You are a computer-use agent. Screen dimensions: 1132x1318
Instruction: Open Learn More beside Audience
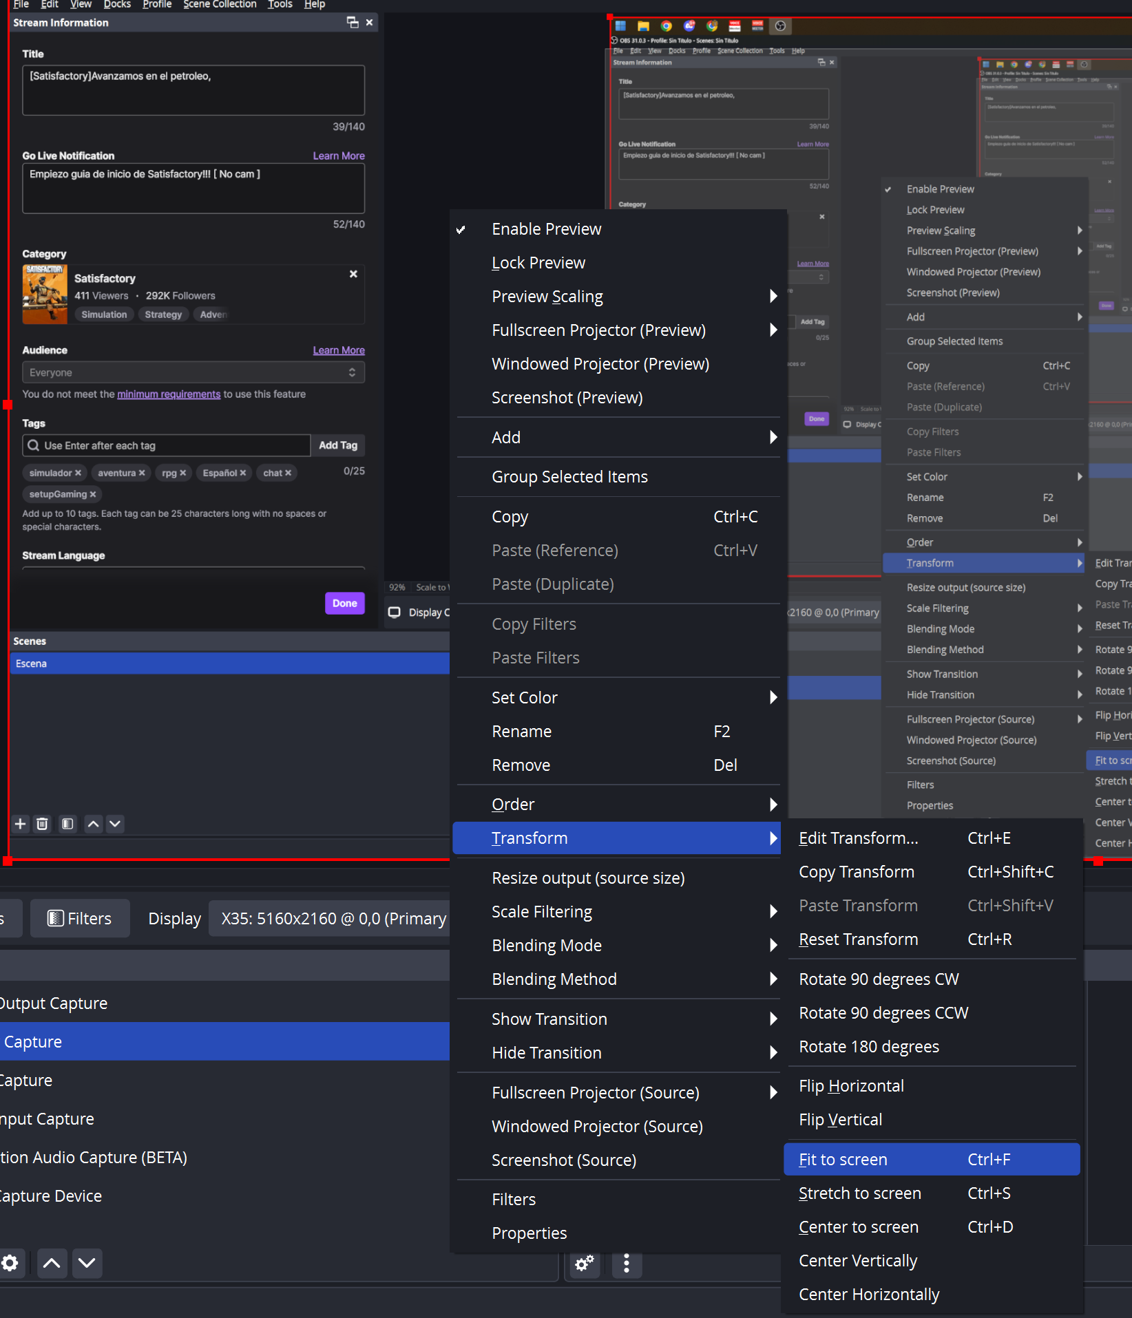(x=339, y=350)
